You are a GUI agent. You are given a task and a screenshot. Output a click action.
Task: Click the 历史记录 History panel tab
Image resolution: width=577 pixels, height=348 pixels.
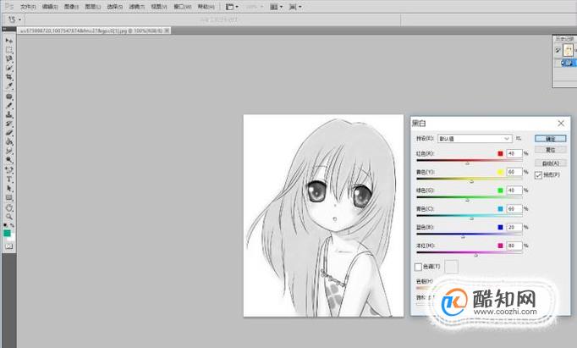[564, 39]
